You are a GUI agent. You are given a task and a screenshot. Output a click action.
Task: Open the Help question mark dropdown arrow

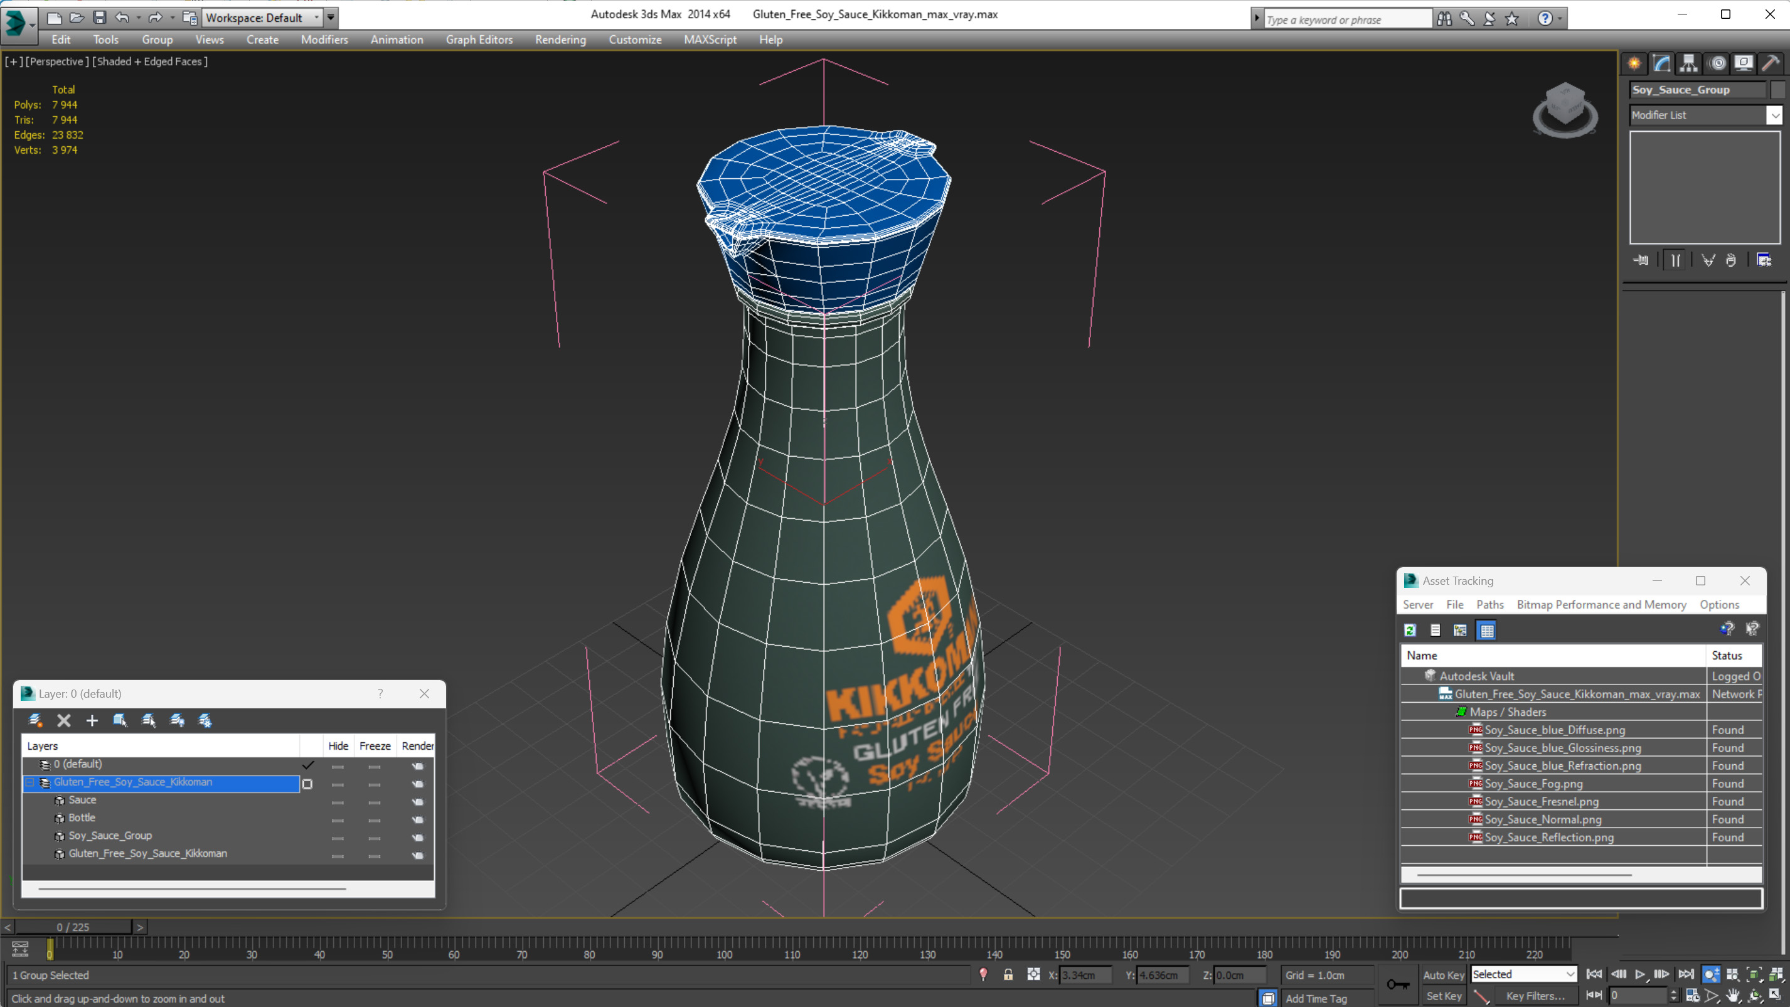click(x=1560, y=19)
